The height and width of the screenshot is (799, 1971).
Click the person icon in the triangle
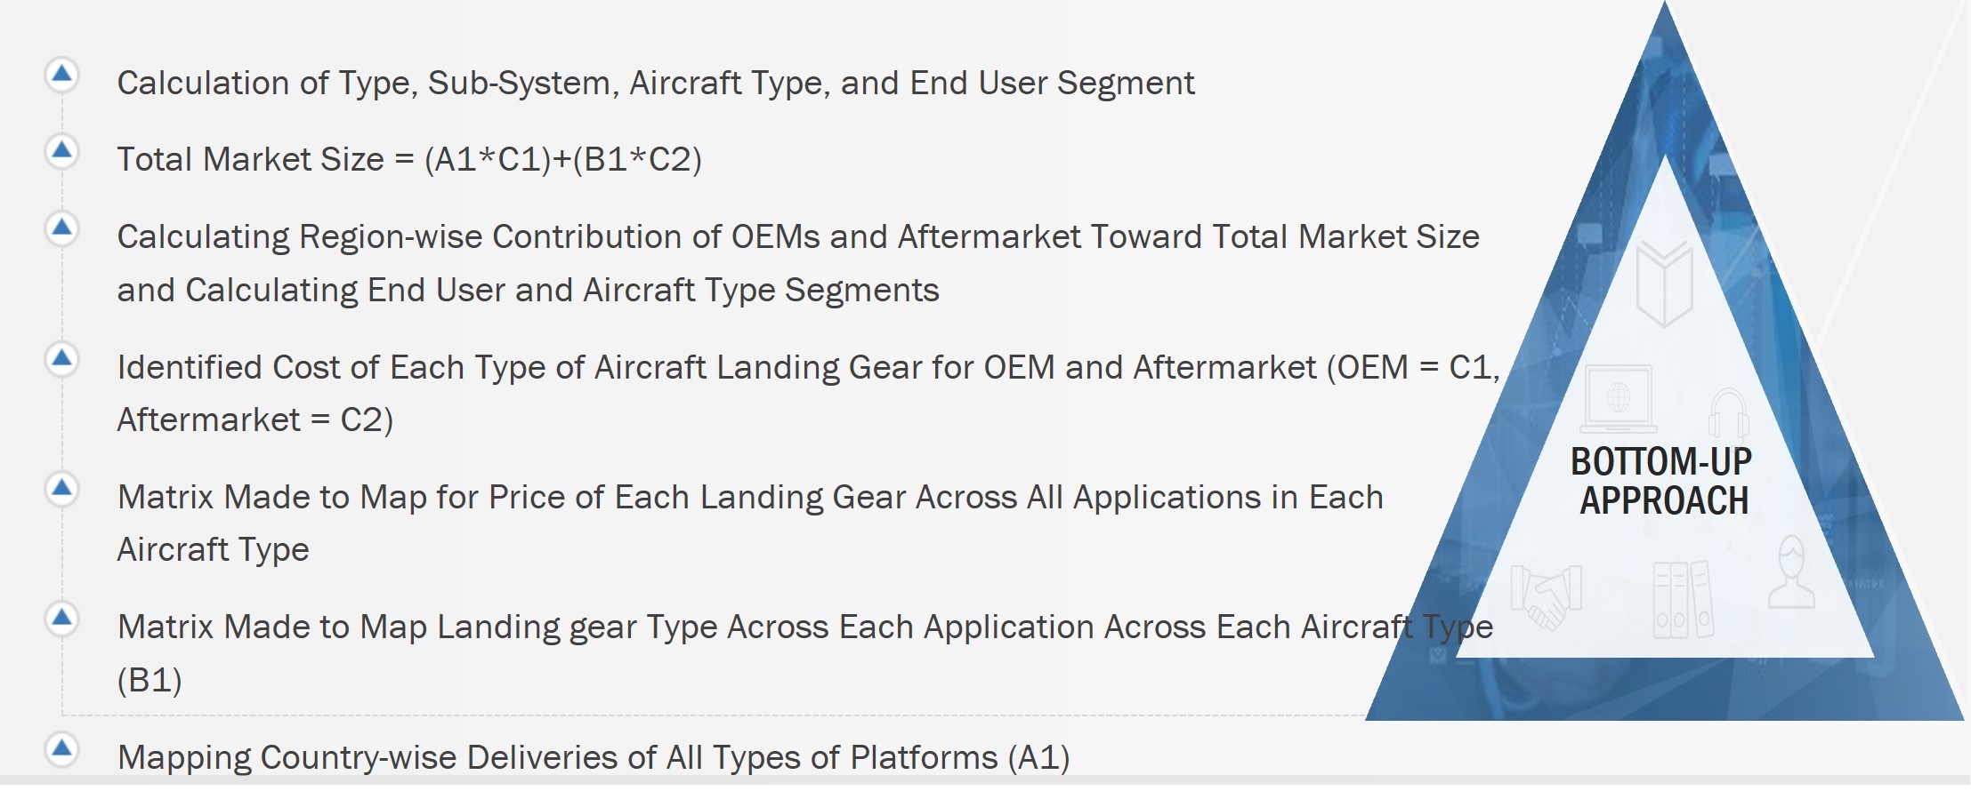1790,573
